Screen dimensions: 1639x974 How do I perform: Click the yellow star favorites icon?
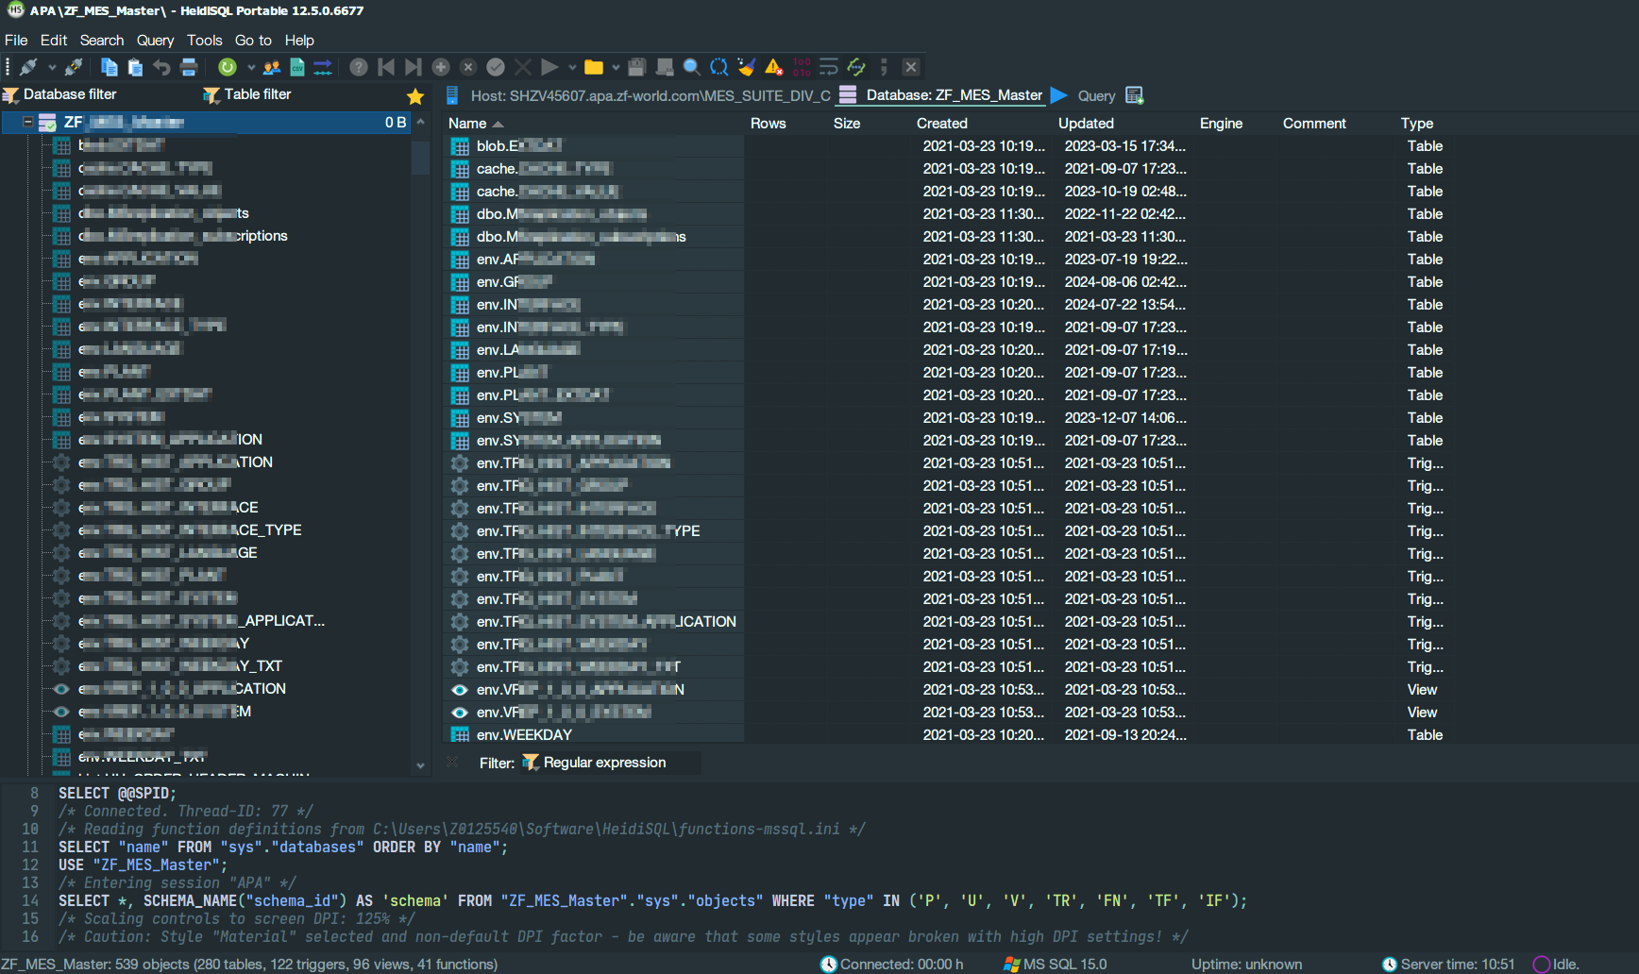[415, 96]
